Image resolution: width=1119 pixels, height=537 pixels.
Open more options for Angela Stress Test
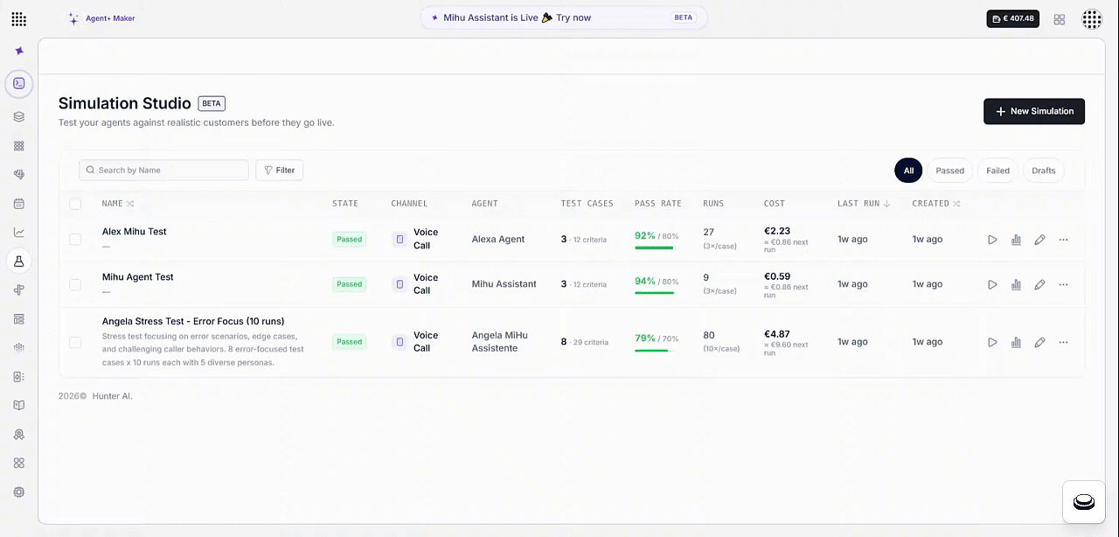[x=1063, y=342]
